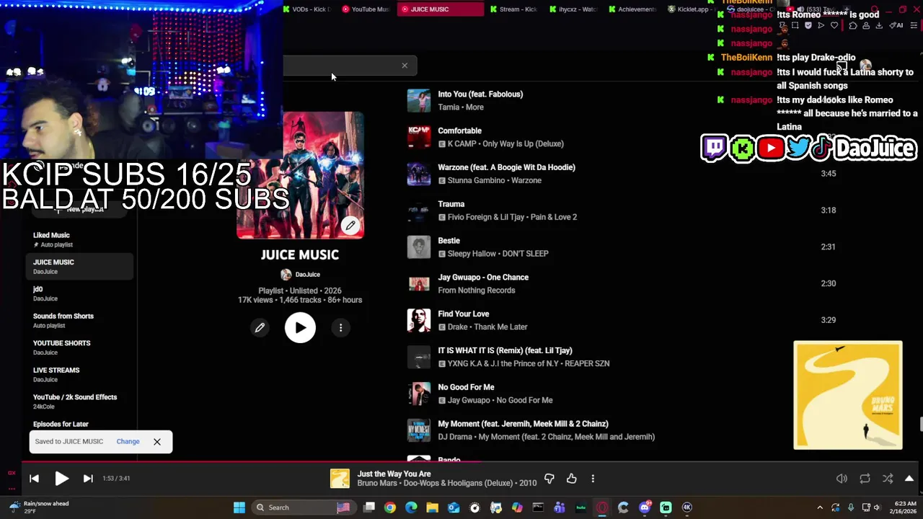This screenshot has width=923, height=519.
Task: Select Warzone (feat. A Boogie) track title
Action: coord(506,167)
